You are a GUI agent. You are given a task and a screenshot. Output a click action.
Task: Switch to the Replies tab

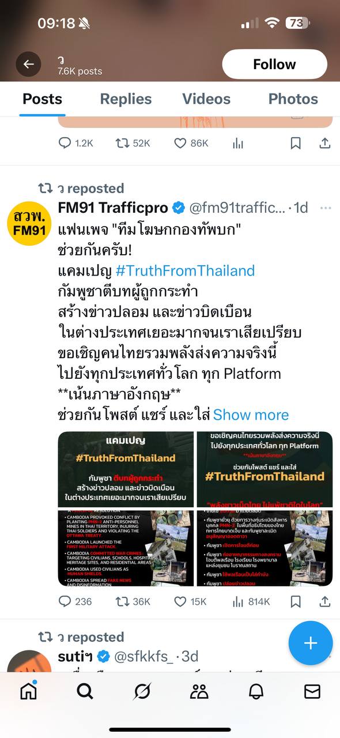126,99
